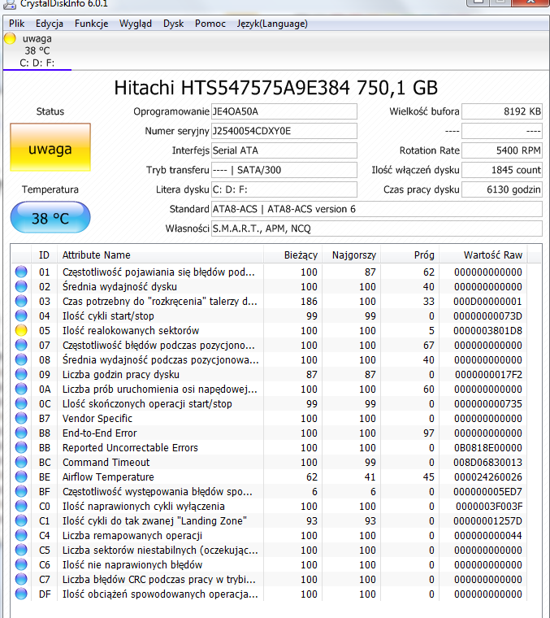
Task: Click the blue status icon for attribute 09
Action: pos(21,374)
